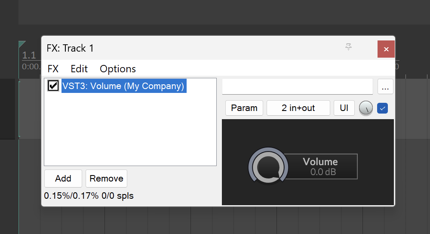Click the CPU usage status text

tap(89, 196)
